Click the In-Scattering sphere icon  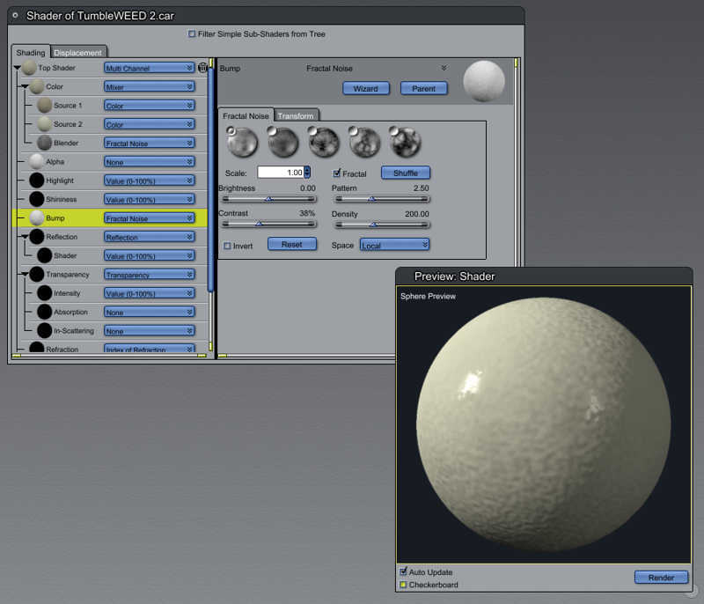point(45,331)
